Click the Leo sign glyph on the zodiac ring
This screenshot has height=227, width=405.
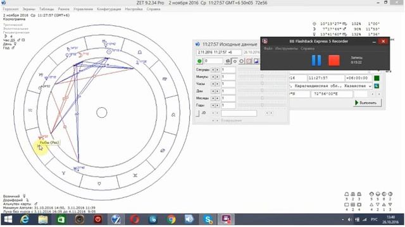(173, 115)
